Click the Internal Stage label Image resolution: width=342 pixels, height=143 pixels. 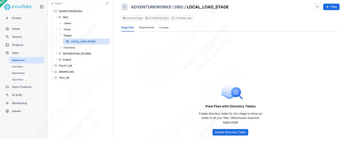135,18
